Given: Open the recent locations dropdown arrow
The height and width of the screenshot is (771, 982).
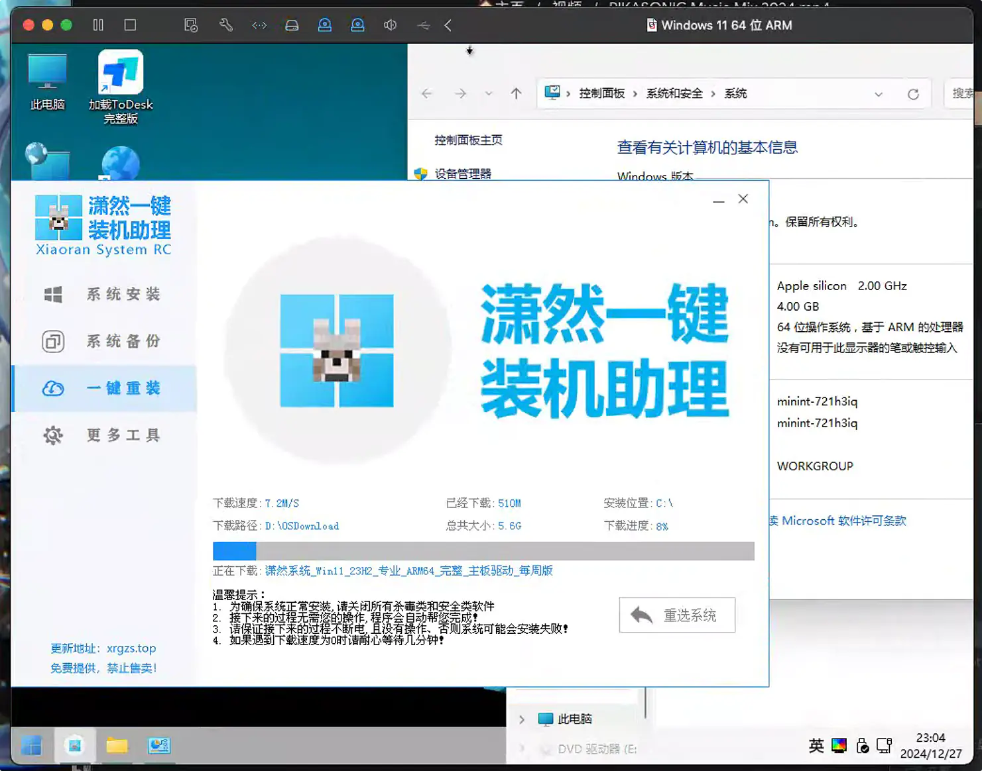Looking at the screenshot, I should [x=489, y=94].
